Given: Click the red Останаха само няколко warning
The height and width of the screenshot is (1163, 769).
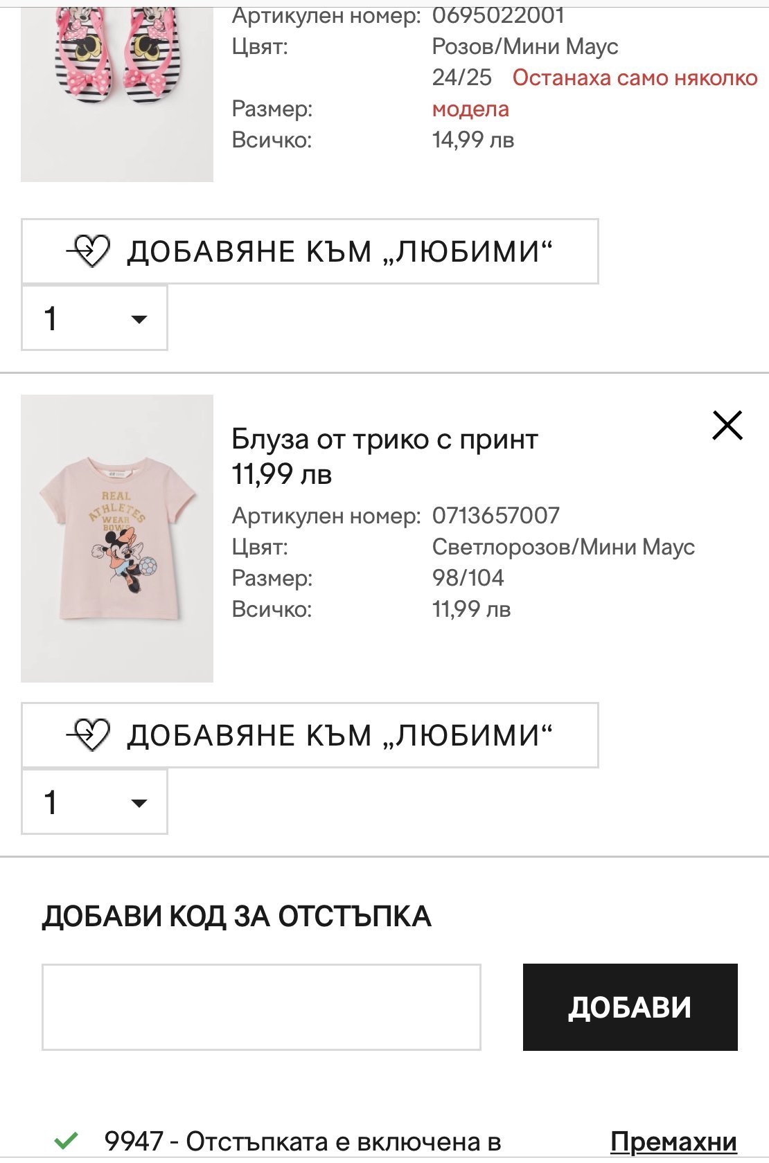Looking at the screenshot, I should (635, 78).
